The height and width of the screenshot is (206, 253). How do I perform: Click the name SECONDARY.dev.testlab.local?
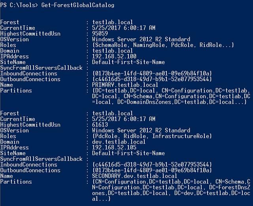point(134,176)
